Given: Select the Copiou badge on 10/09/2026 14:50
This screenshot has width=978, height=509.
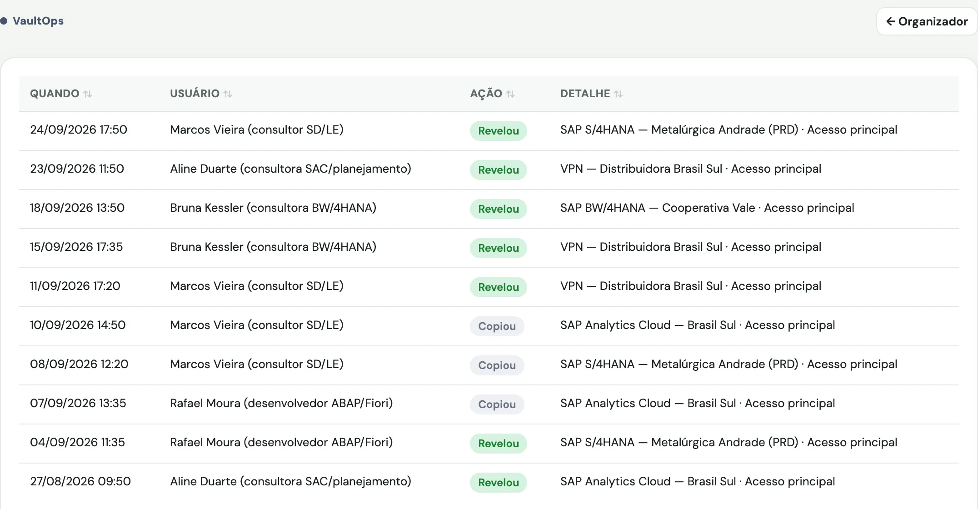Looking at the screenshot, I should [x=497, y=326].
